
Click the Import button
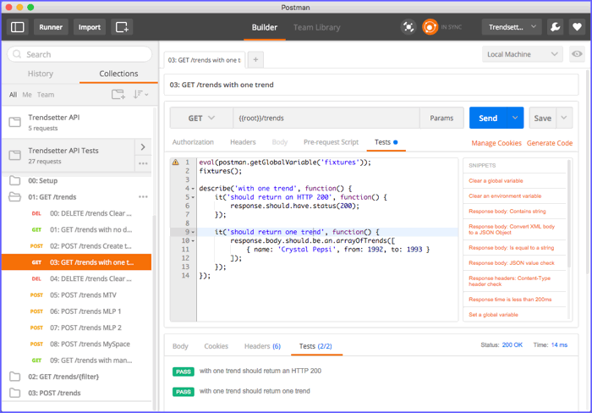tap(90, 27)
